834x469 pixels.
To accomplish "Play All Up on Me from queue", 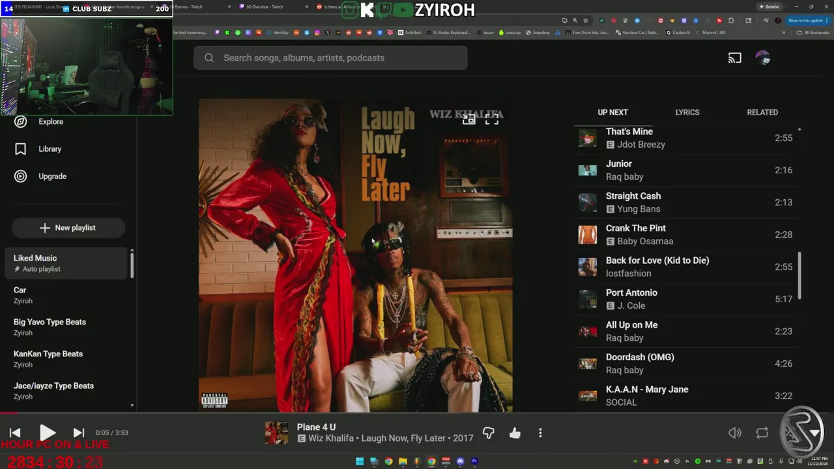I will pyautogui.click(x=685, y=332).
